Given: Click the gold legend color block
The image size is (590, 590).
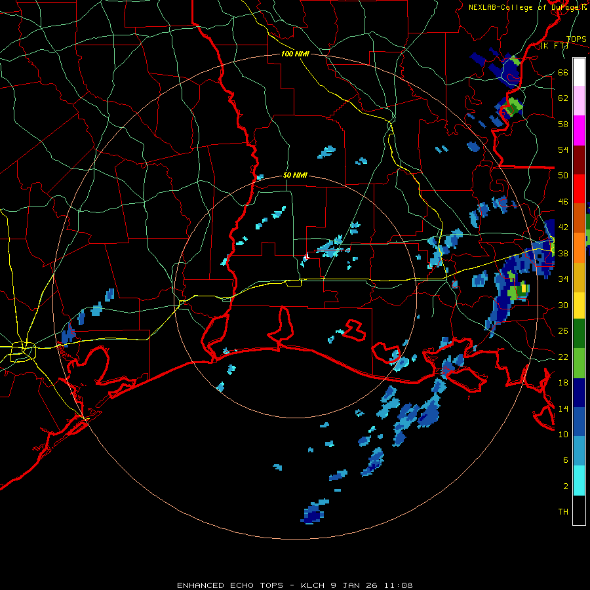Looking at the screenshot, I should [579, 277].
